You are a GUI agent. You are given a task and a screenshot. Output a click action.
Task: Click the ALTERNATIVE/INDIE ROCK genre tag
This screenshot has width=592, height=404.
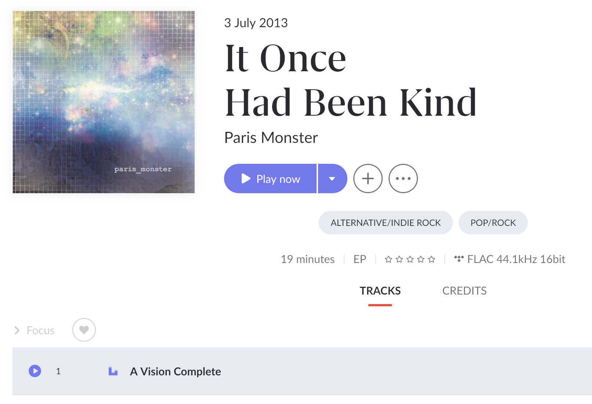[x=386, y=223]
